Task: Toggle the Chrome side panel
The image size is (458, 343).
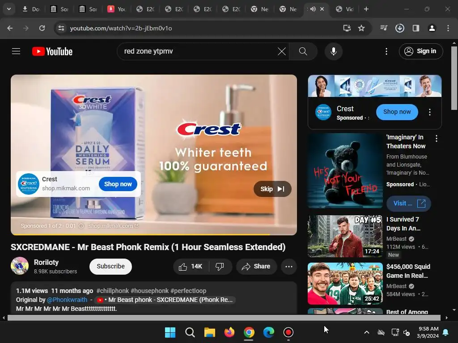Action: pyautogui.click(x=416, y=28)
